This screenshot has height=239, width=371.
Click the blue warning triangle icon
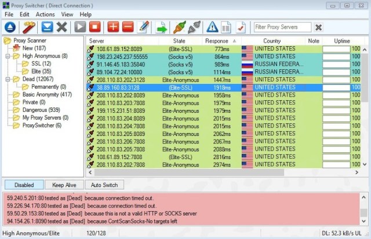point(212,27)
